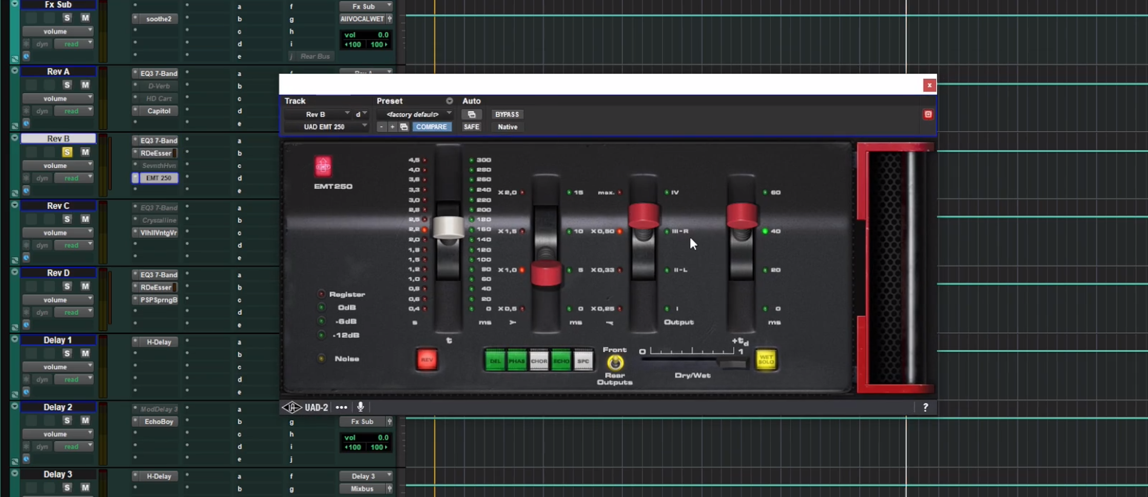The width and height of the screenshot is (1148, 497).
Task: Select the green DEL program button
Action: 495,361
